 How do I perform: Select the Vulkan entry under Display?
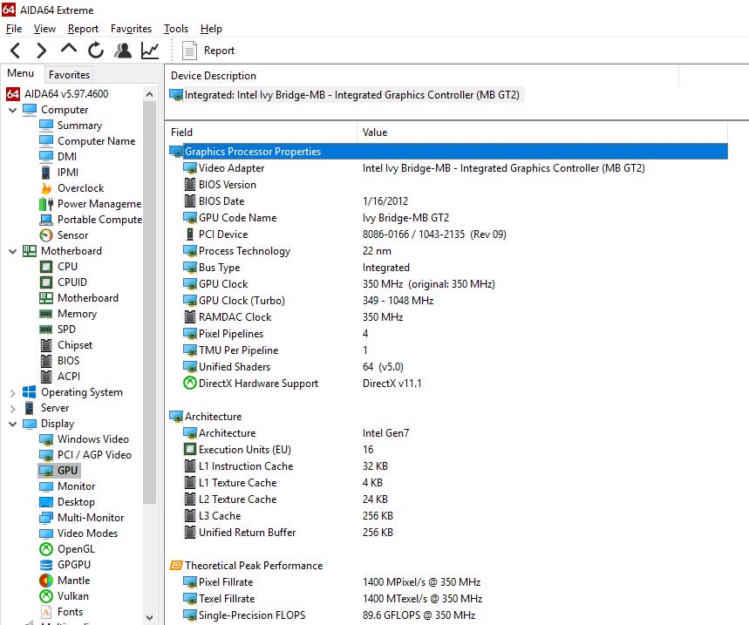pyautogui.click(x=72, y=596)
